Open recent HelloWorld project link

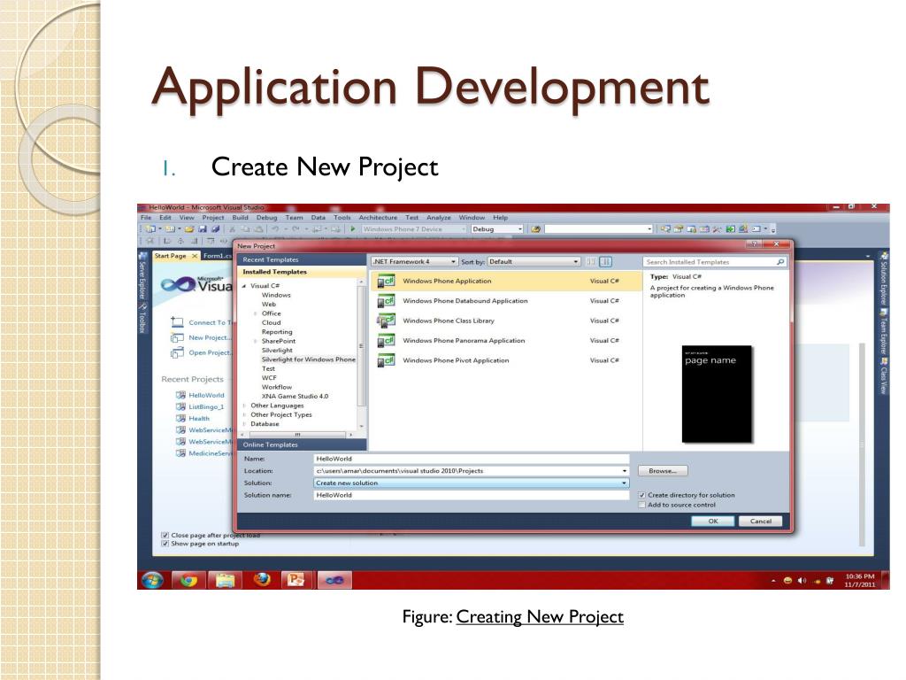206,396
